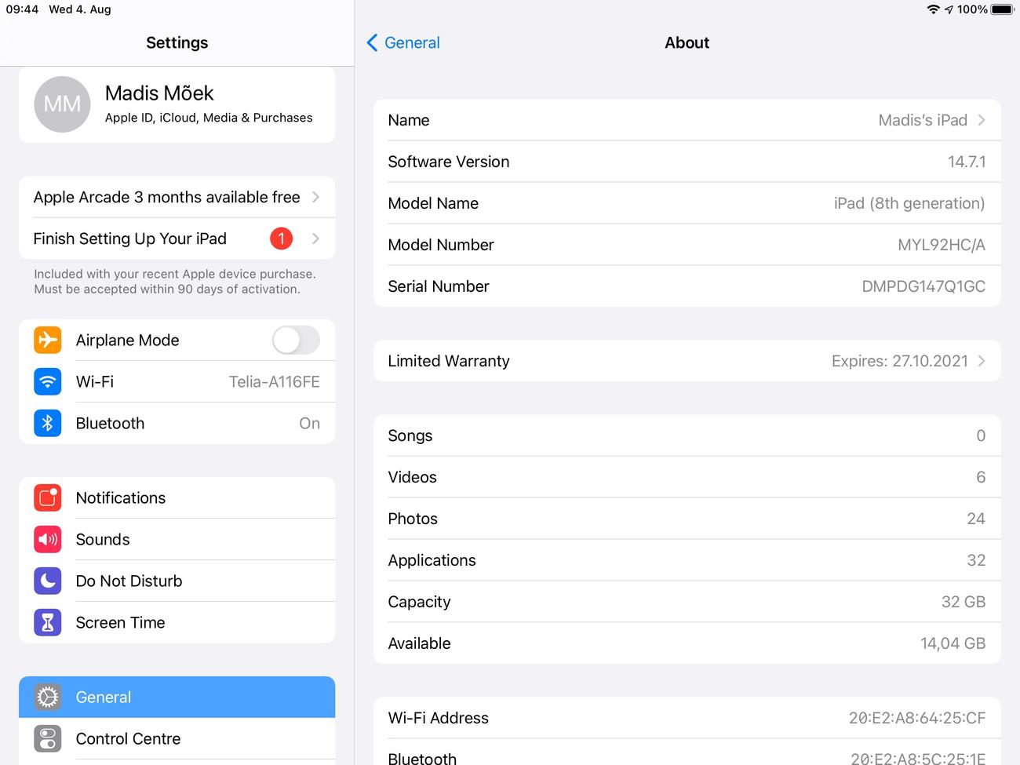The image size is (1020, 765).
Task: Tap the Songs row
Action: (x=687, y=435)
